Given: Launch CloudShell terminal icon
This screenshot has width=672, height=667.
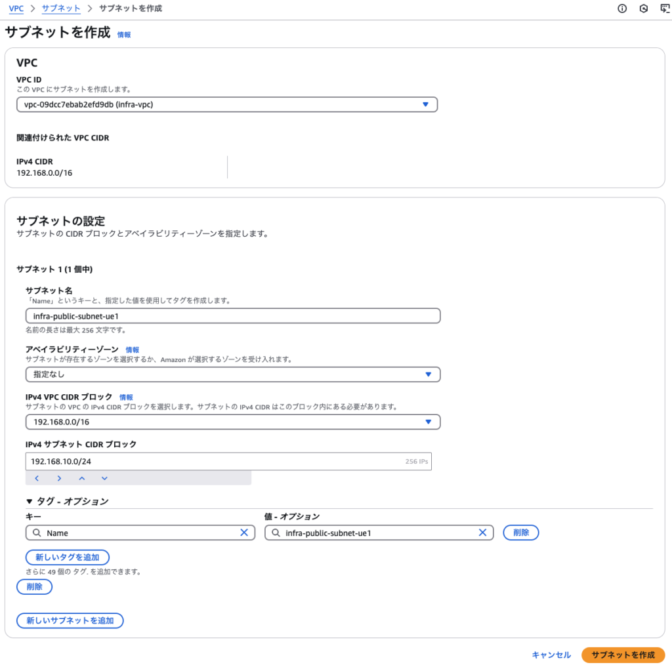Looking at the screenshot, I should coord(664,9).
